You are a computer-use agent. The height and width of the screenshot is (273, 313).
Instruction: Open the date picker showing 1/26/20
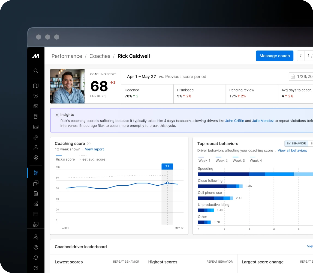(301, 76)
